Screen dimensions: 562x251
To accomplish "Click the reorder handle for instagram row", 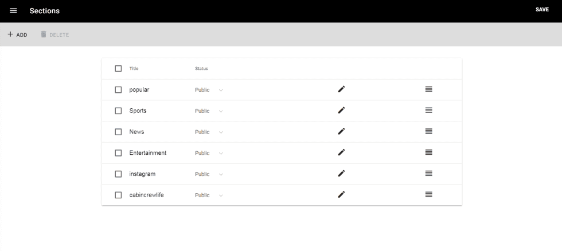I will tap(428, 174).
